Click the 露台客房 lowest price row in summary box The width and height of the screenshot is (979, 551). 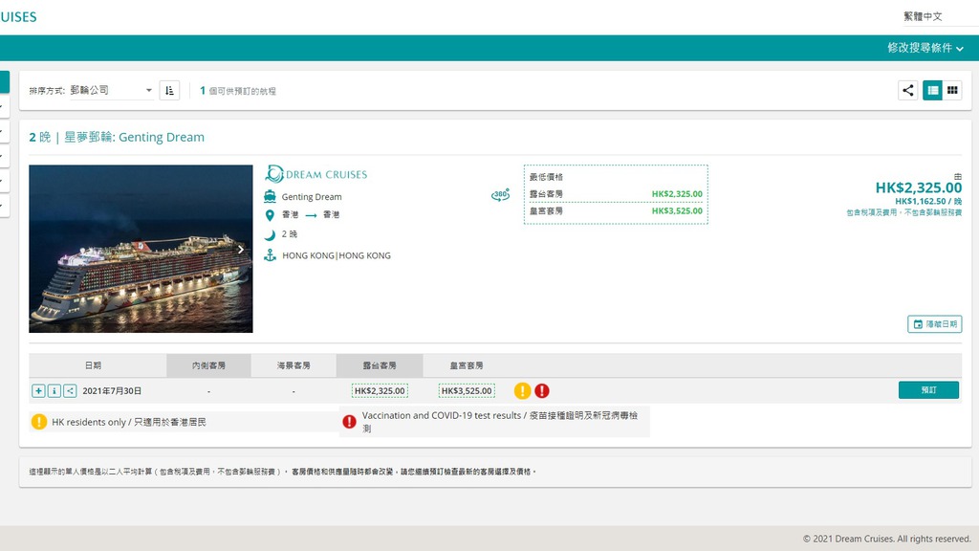point(616,194)
